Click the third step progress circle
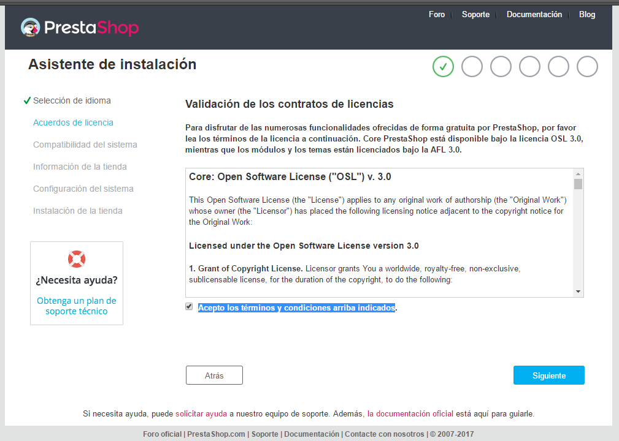The image size is (619, 441). click(x=501, y=67)
